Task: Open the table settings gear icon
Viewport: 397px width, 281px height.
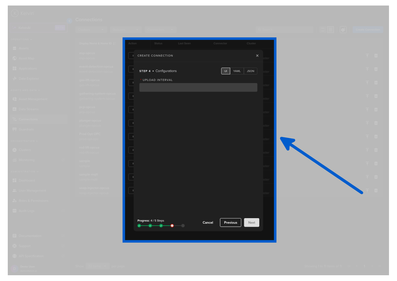Action: 343,30
